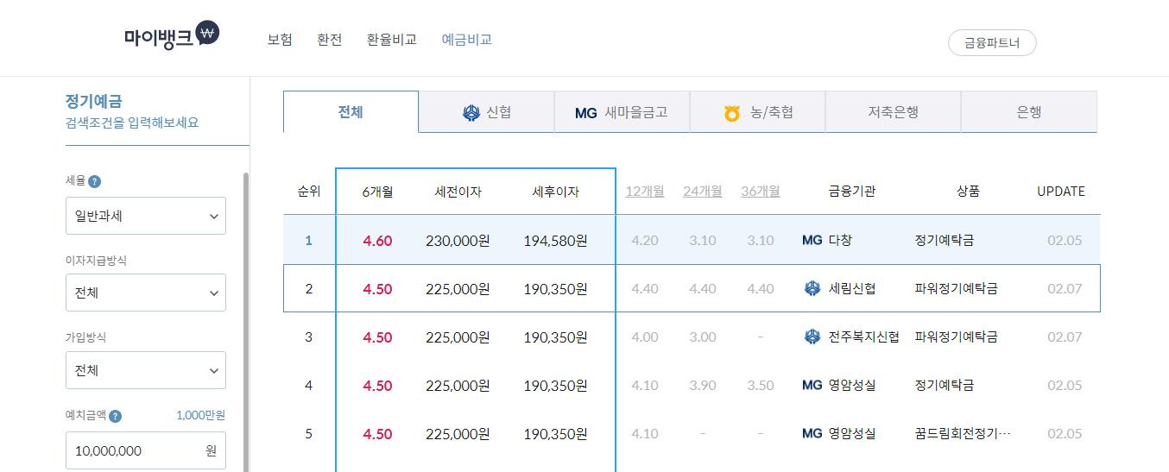
Task: Switch to the 저축은행 tab
Action: [893, 112]
